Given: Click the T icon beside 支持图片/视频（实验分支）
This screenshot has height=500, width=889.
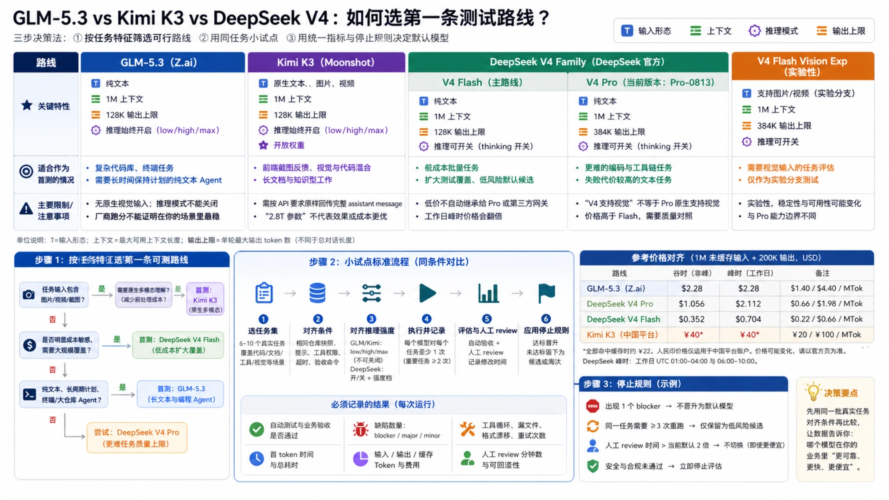Looking at the screenshot, I should pyautogui.click(x=747, y=93).
